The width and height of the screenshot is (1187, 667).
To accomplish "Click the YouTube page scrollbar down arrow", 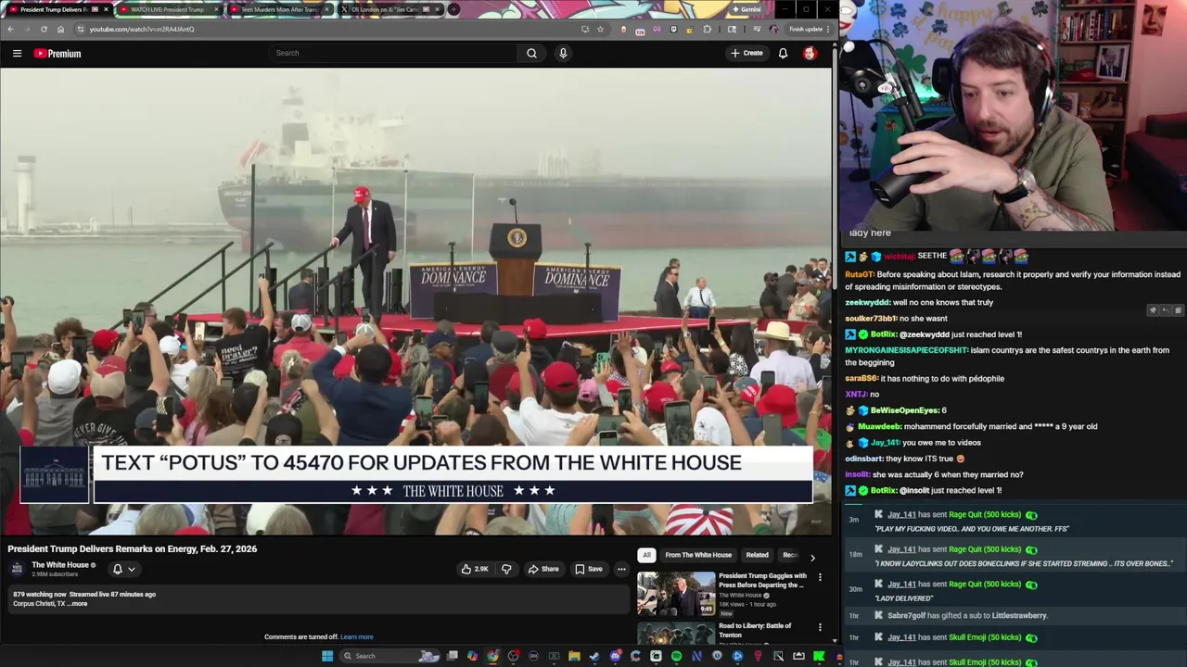I will [834, 640].
